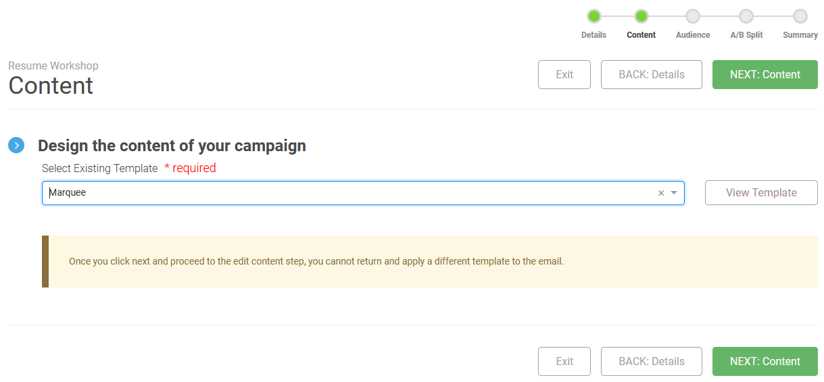Click the green Content step circle

click(641, 16)
